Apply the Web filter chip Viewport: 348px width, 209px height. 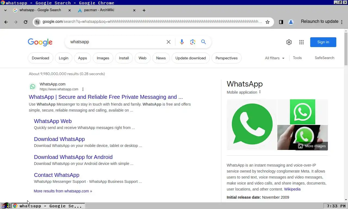pos(142,58)
